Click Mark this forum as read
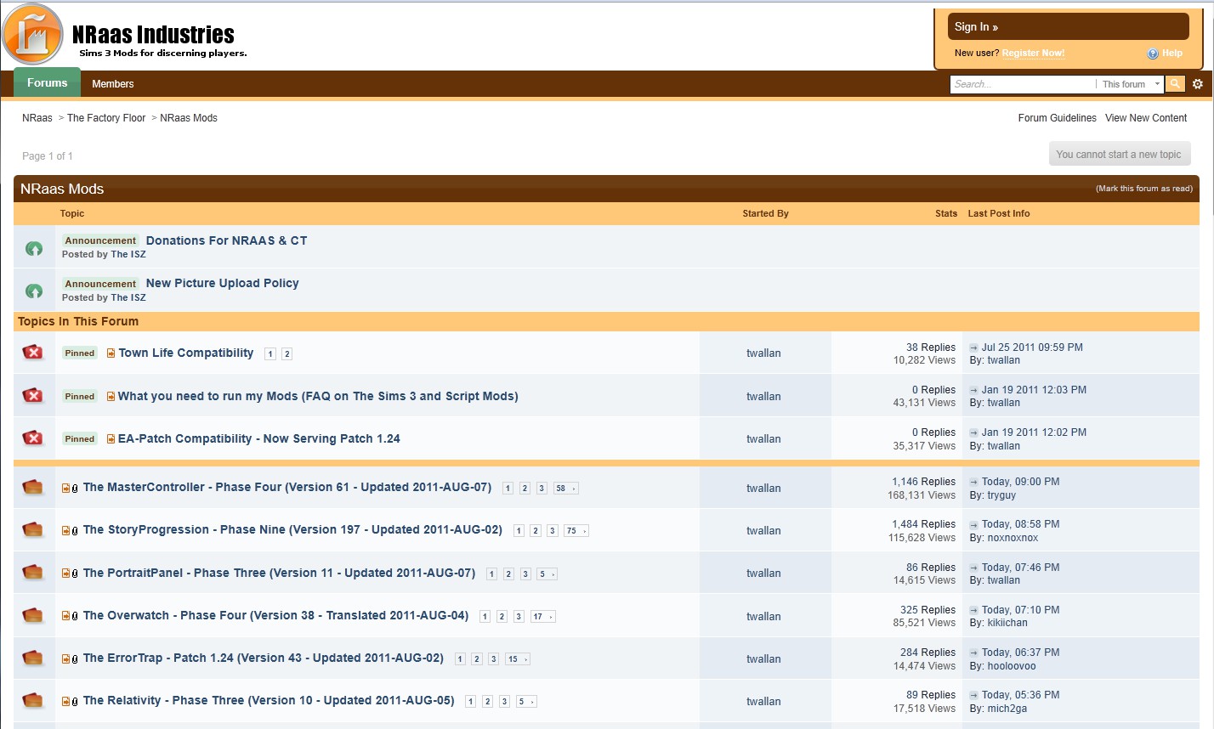The width and height of the screenshot is (1214, 729). 1144,189
